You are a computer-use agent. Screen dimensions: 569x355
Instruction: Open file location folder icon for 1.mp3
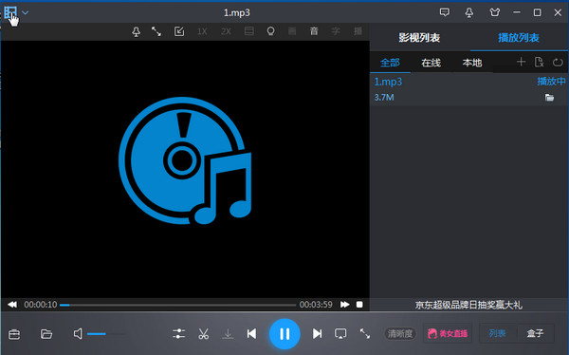click(549, 98)
